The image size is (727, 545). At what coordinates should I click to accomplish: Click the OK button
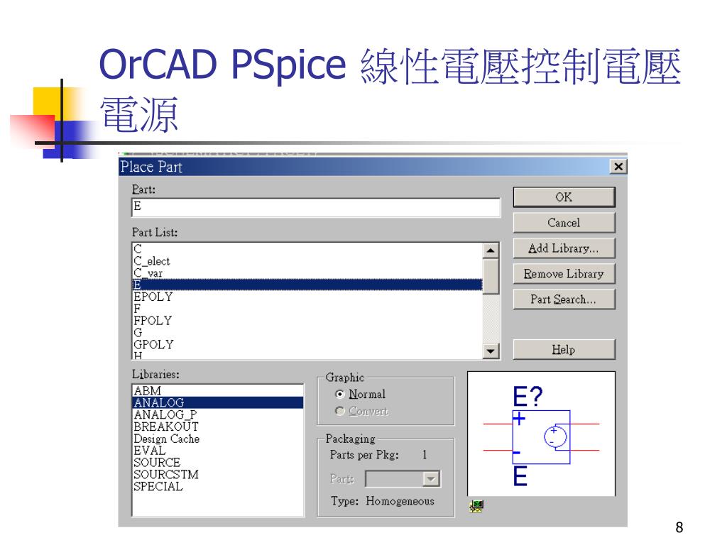[564, 197]
